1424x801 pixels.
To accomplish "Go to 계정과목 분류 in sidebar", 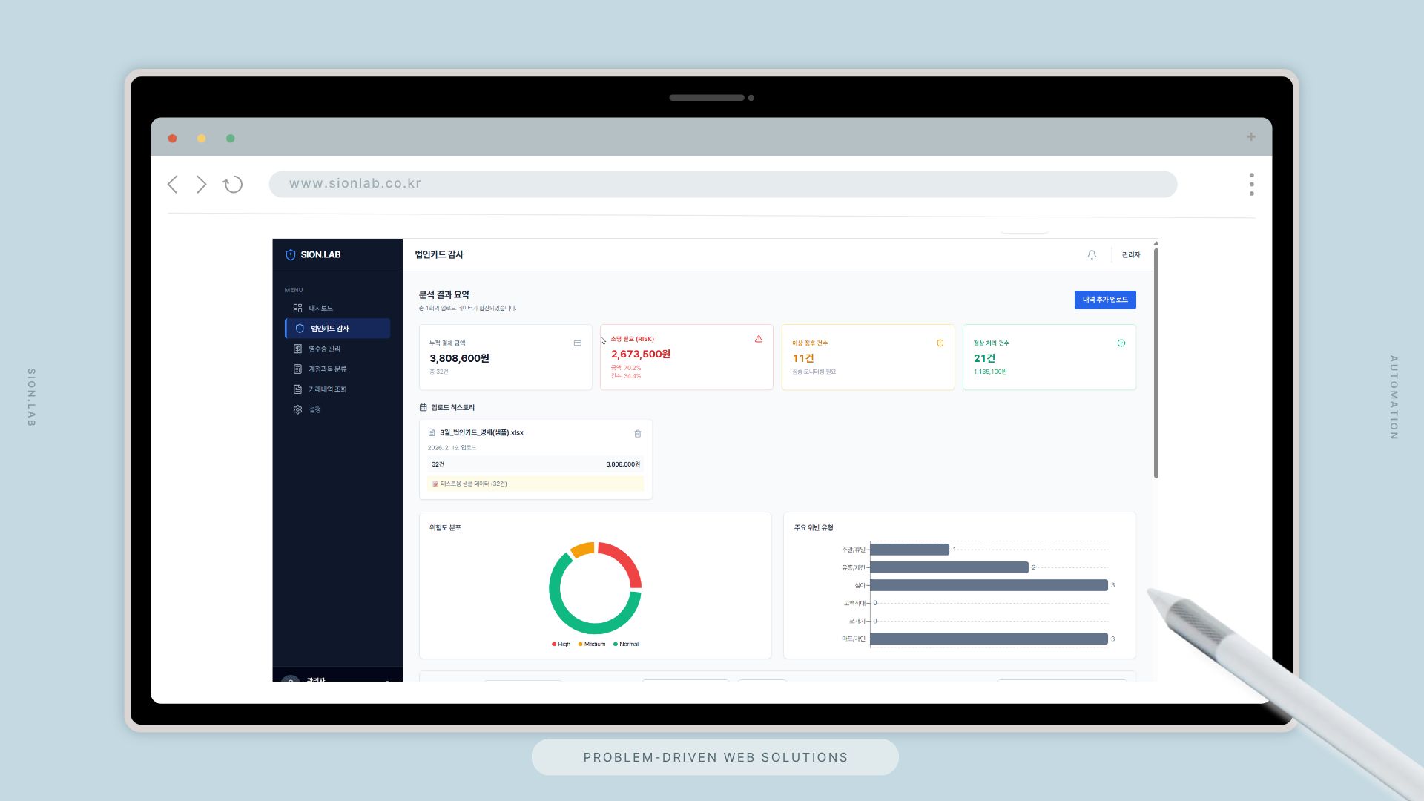I will 327,369.
